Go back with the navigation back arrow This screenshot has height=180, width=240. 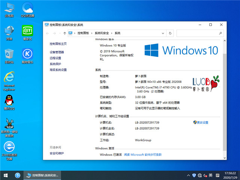coord(48,33)
